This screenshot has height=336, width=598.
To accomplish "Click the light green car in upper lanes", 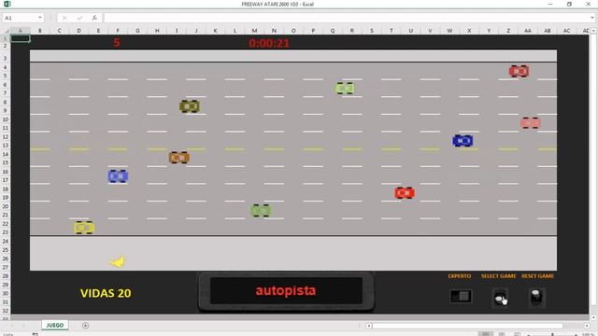I will [345, 88].
